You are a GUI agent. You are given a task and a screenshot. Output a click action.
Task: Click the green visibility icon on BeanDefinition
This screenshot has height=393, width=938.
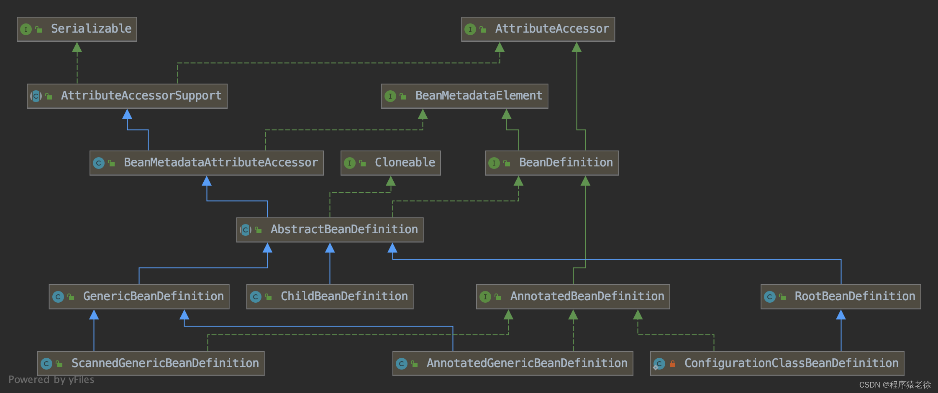coord(507,163)
